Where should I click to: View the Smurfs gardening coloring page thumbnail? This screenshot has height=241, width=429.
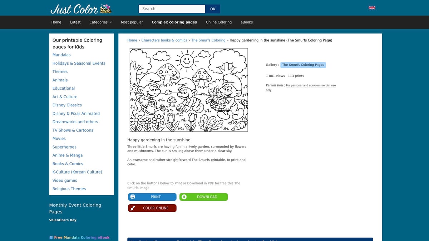(x=188, y=90)
